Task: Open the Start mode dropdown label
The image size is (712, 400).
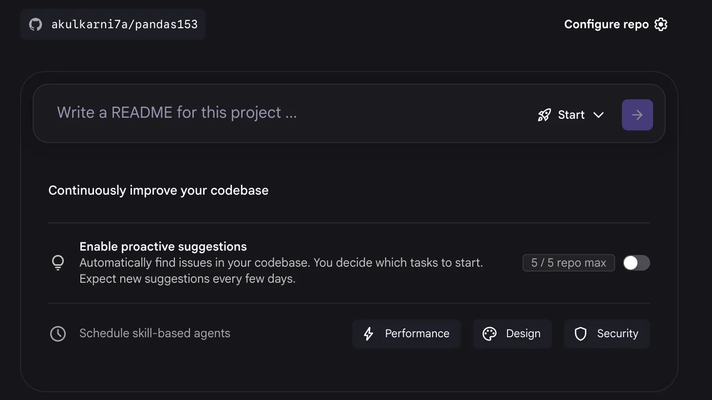Action: pyautogui.click(x=571, y=115)
